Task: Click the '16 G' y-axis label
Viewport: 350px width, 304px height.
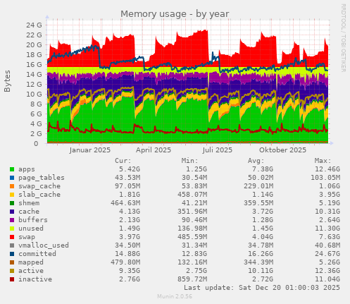Action: point(34,64)
